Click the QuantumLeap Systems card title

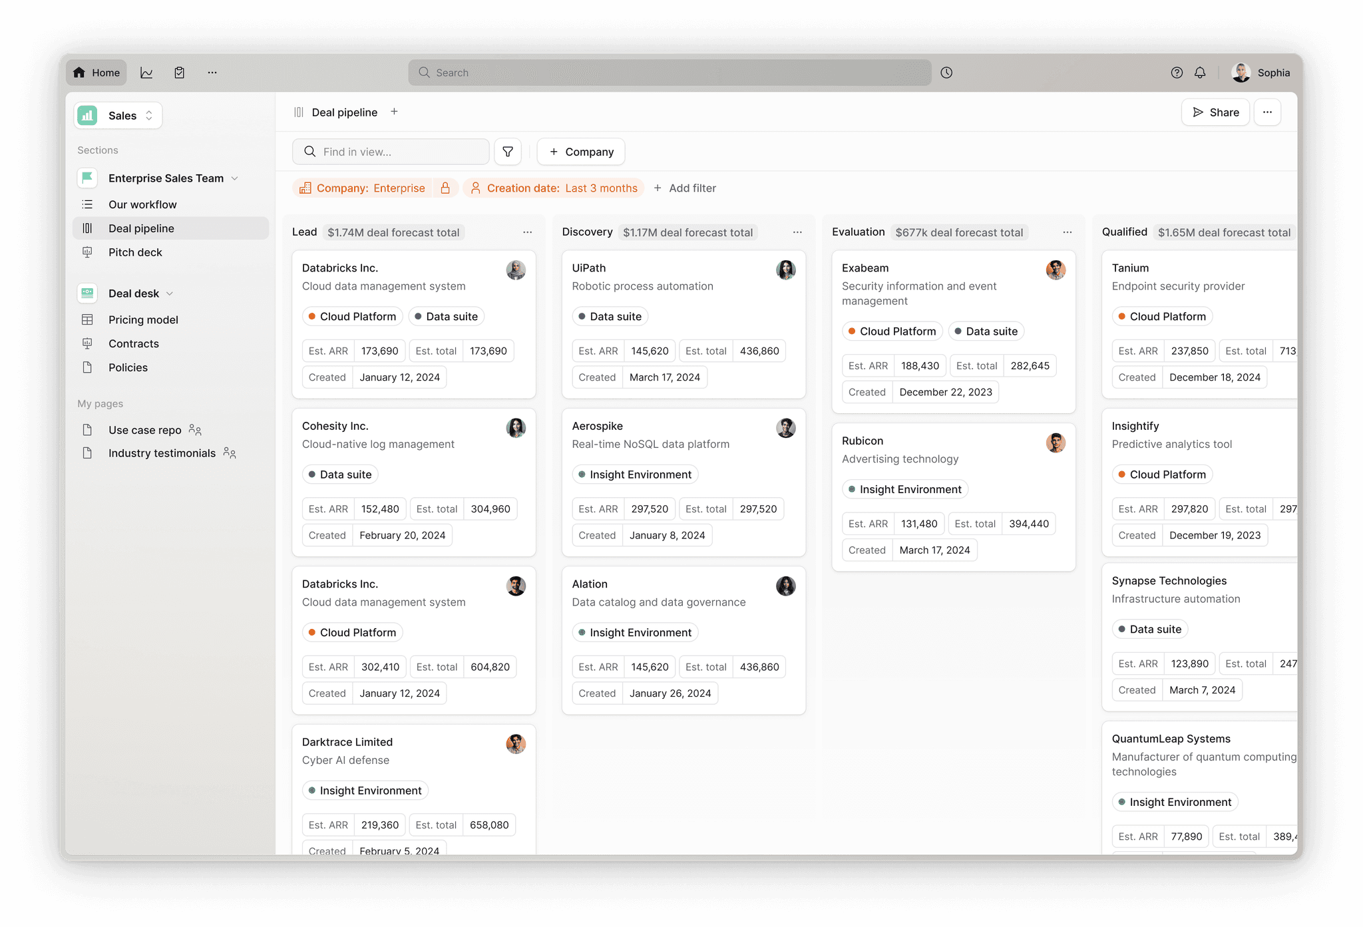[x=1171, y=739]
